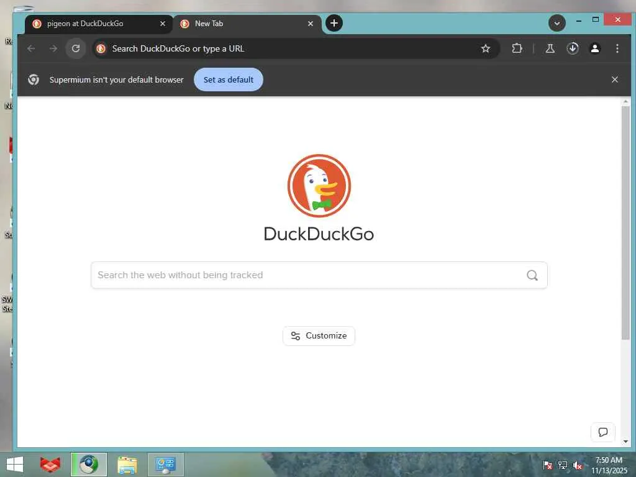Click the page vertical scrollbar thumb
This screenshot has width=636, height=477.
(x=625, y=222)
